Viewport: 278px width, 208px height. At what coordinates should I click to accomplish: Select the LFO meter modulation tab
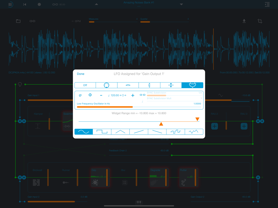point(192,85)
